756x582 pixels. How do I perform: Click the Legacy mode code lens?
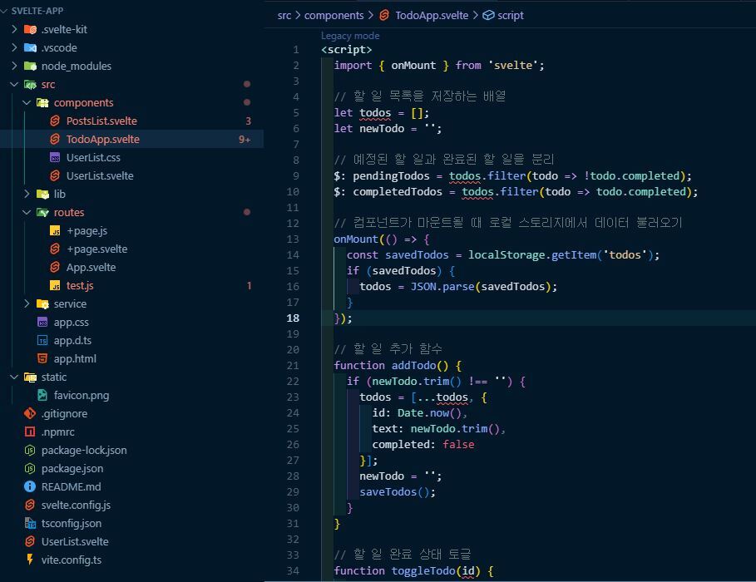pos(350,36)
